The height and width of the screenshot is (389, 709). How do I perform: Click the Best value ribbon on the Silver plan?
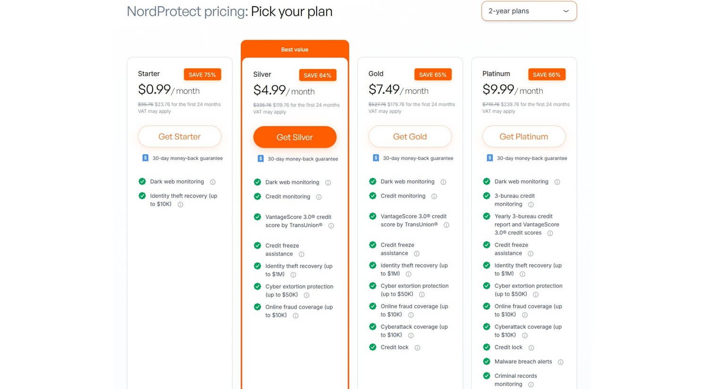coord(294,49)
